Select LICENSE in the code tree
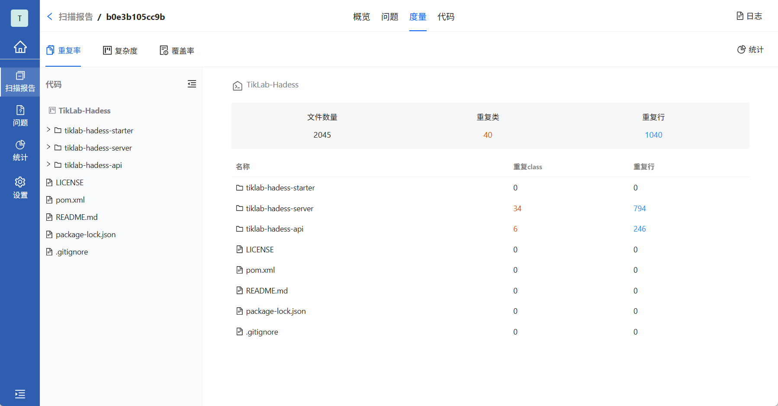The width and height of the screenshot is (778, 406). click(x=64, y=183)
